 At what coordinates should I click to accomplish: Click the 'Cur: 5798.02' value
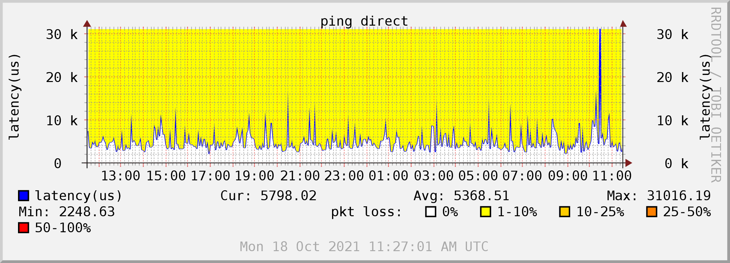(268, 196)
